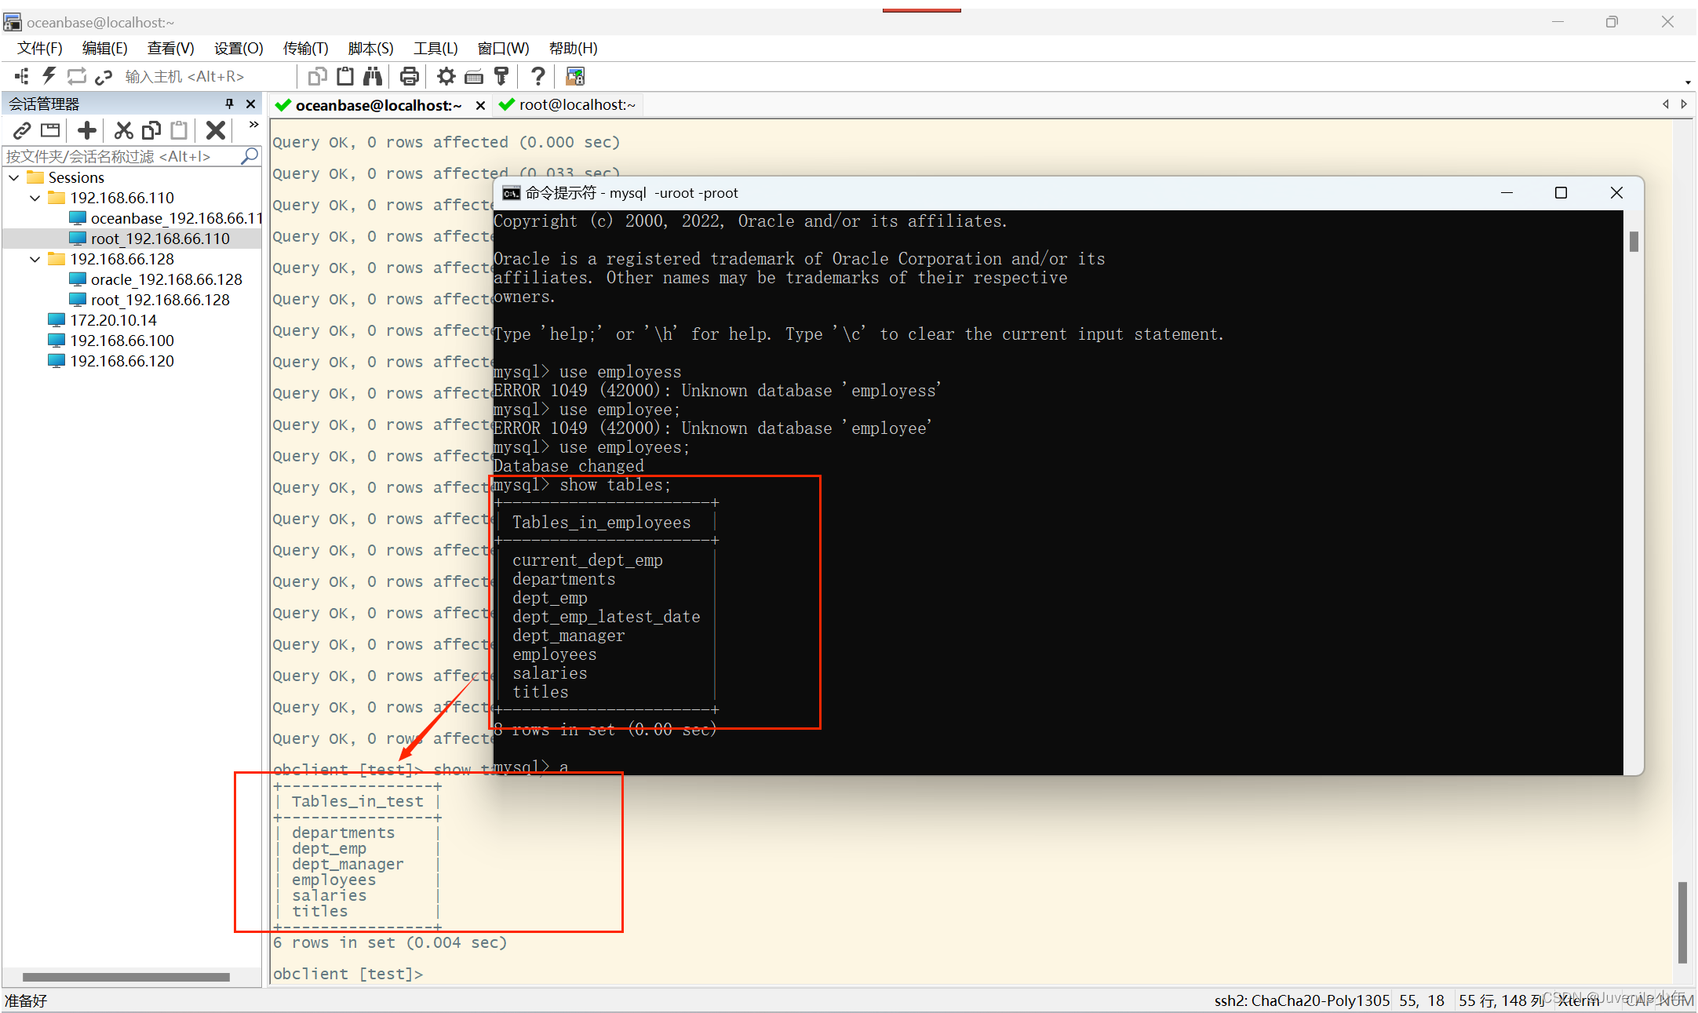
Task: Select oracle_192.168.66.128 session
Action: pos(156,279)
